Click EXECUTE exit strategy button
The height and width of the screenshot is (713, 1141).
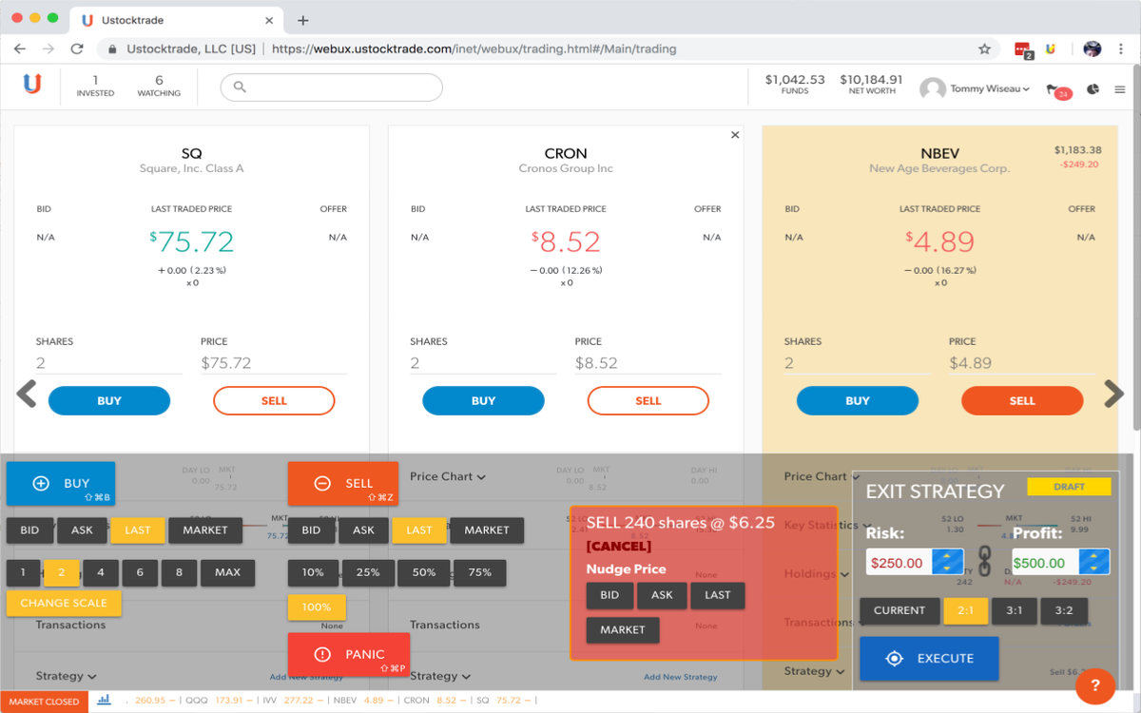930,658
